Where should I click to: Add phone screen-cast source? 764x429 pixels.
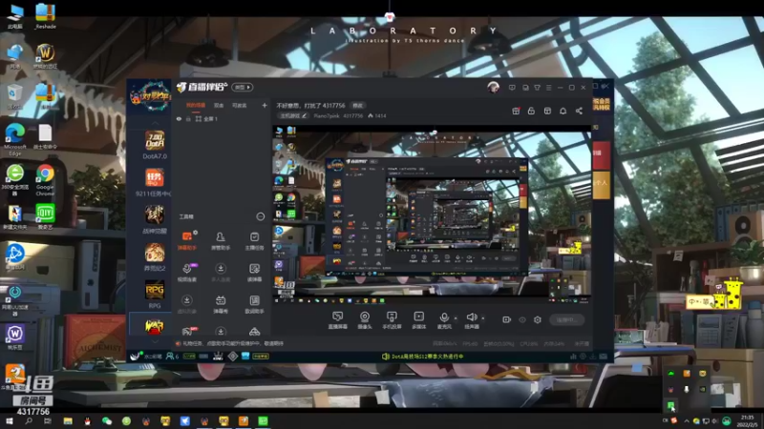[x=392, y=320]
